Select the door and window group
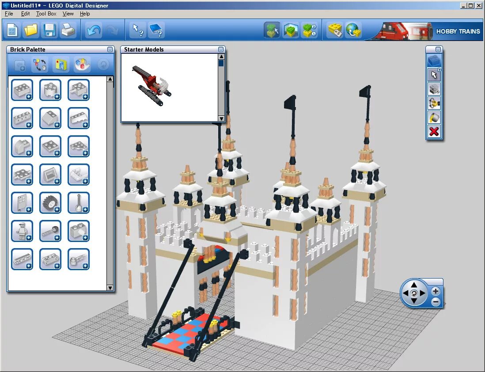 pos(22,203)
